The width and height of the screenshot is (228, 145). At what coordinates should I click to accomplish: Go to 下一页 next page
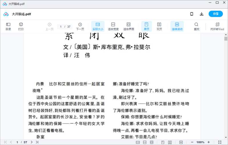click(80, 26)
